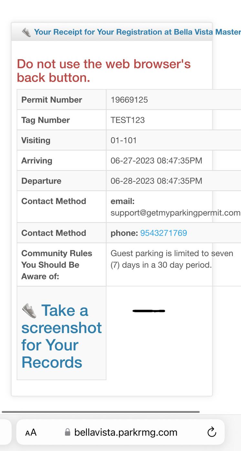The height and width of the screenshot is (451, 241).
Task: Click the shoe icon in receipt header
Action: [26, 32]
